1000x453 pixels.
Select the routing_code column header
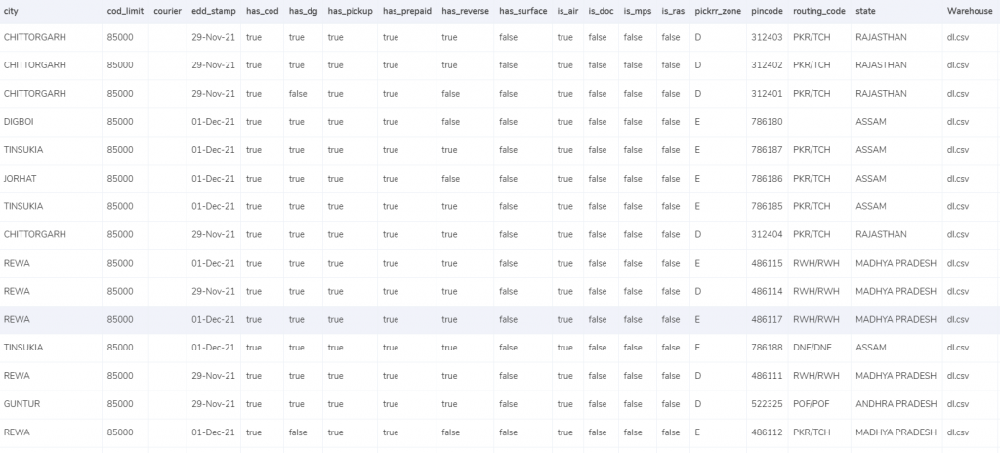818,10
